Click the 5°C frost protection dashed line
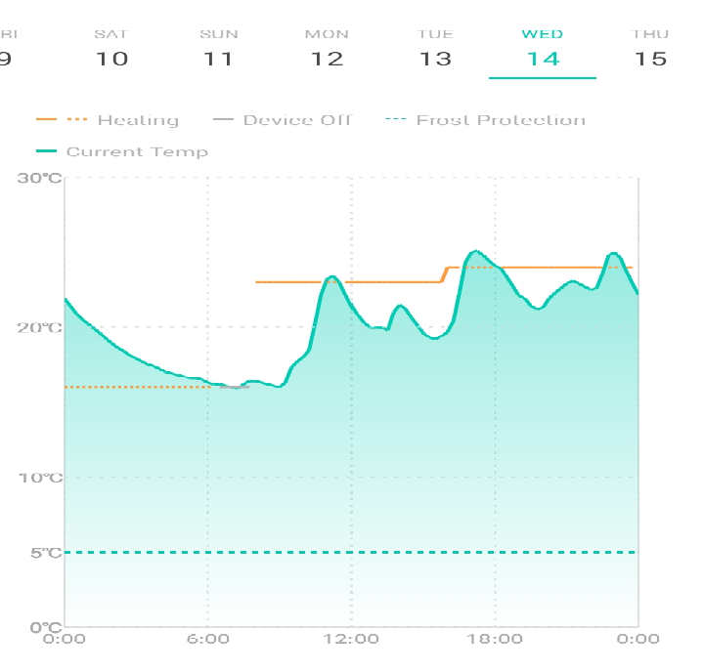The height and width of the screenshot is (672, 704). (x=352, y=553)
